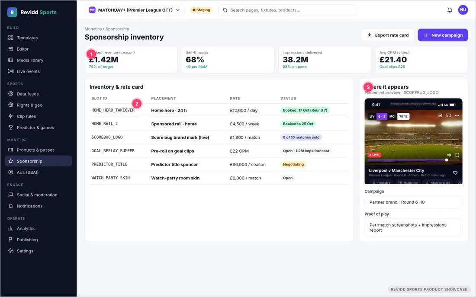
Task: Click the '8 of 10 matches sold' badge
Action: click(301, 137)
